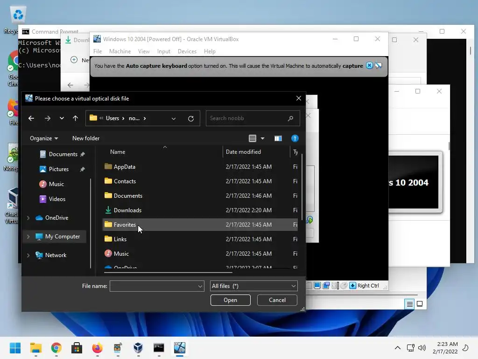Image resolution: width=478 pixels, height=359 pixels.
Task: Click the display status bar icon
Action: tap(317, 286)
